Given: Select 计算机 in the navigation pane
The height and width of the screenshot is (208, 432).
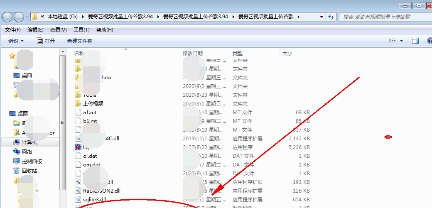Looking at the screenshot, I should 29,142.
